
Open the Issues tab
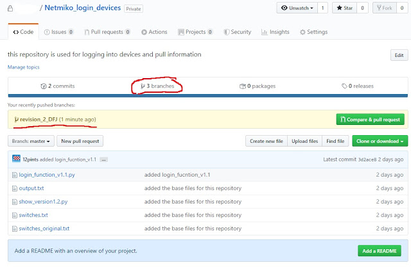click(58, 32)
